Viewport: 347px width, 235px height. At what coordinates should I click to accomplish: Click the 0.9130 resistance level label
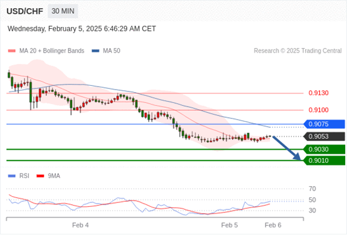click(319, 93)
